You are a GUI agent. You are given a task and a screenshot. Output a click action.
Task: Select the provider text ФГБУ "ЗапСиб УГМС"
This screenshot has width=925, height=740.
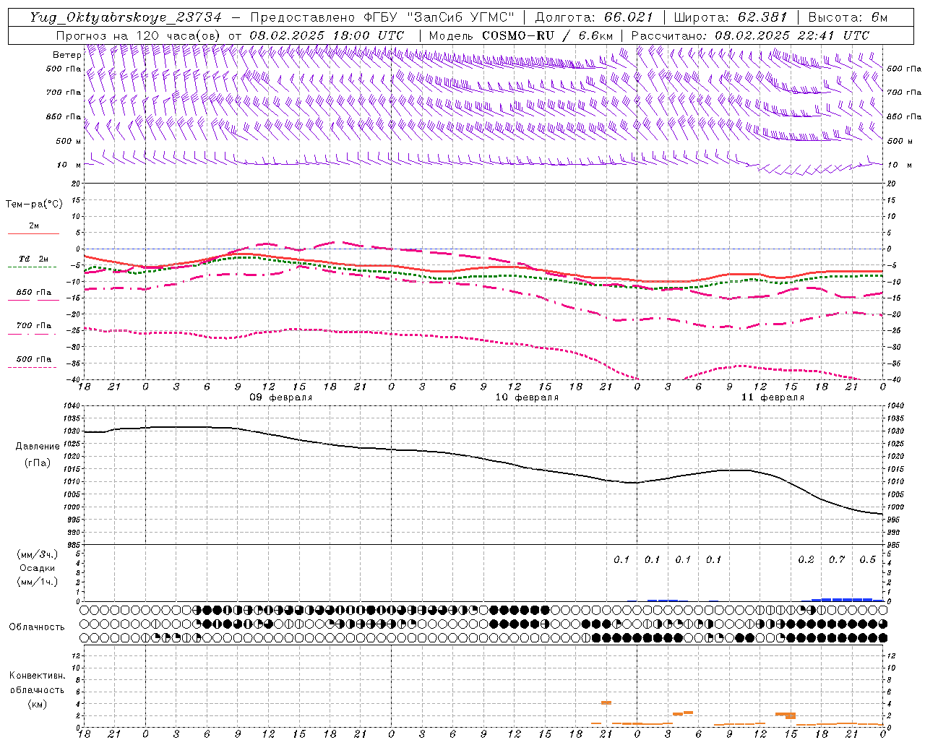click(x=439, y=17)
